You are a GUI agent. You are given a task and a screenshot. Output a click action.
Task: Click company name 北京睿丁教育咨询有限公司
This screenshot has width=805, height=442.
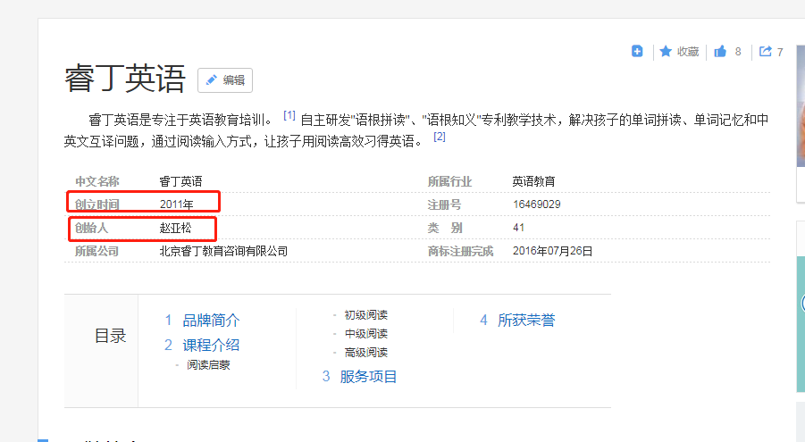pos(223,251)
